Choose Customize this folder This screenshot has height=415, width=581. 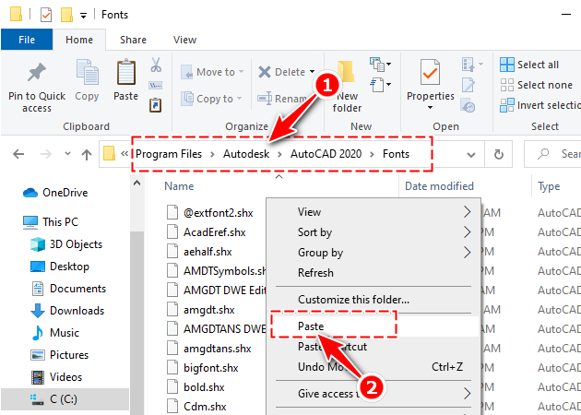pos(373,300)
